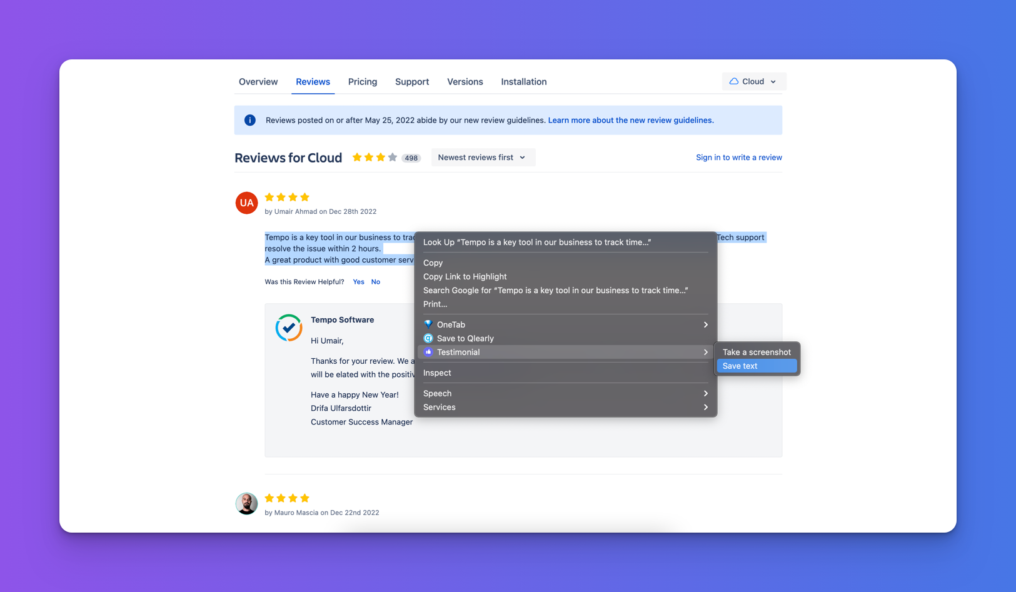Expand the Cloud hosting dropdown arrow
Viewport: 1016px width, 592px height.
click(x=773, y=82)
